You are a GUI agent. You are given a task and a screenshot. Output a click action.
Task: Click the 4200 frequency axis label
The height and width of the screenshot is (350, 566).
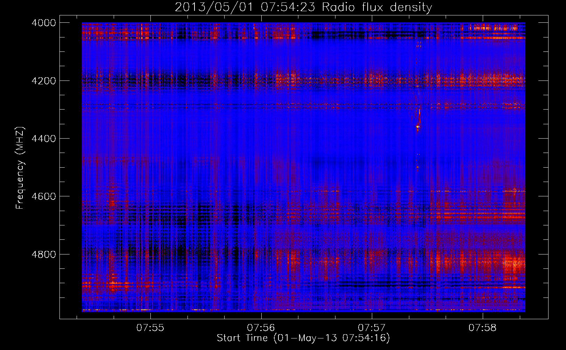click(43, 81)
